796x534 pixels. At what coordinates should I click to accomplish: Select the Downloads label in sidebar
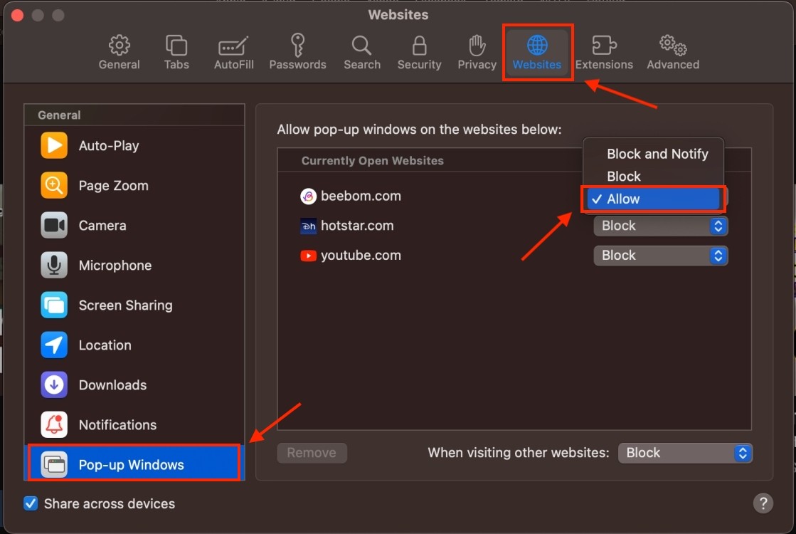(112, 384)
